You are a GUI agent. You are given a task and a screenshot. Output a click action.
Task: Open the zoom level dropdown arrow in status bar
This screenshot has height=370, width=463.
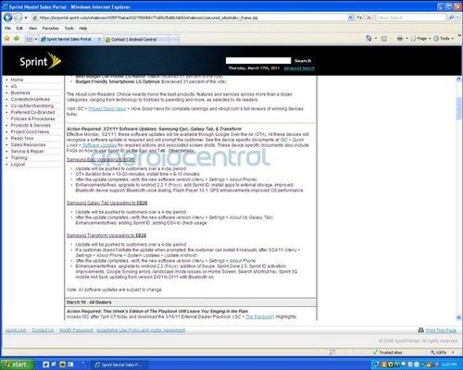tap(453, 352)
